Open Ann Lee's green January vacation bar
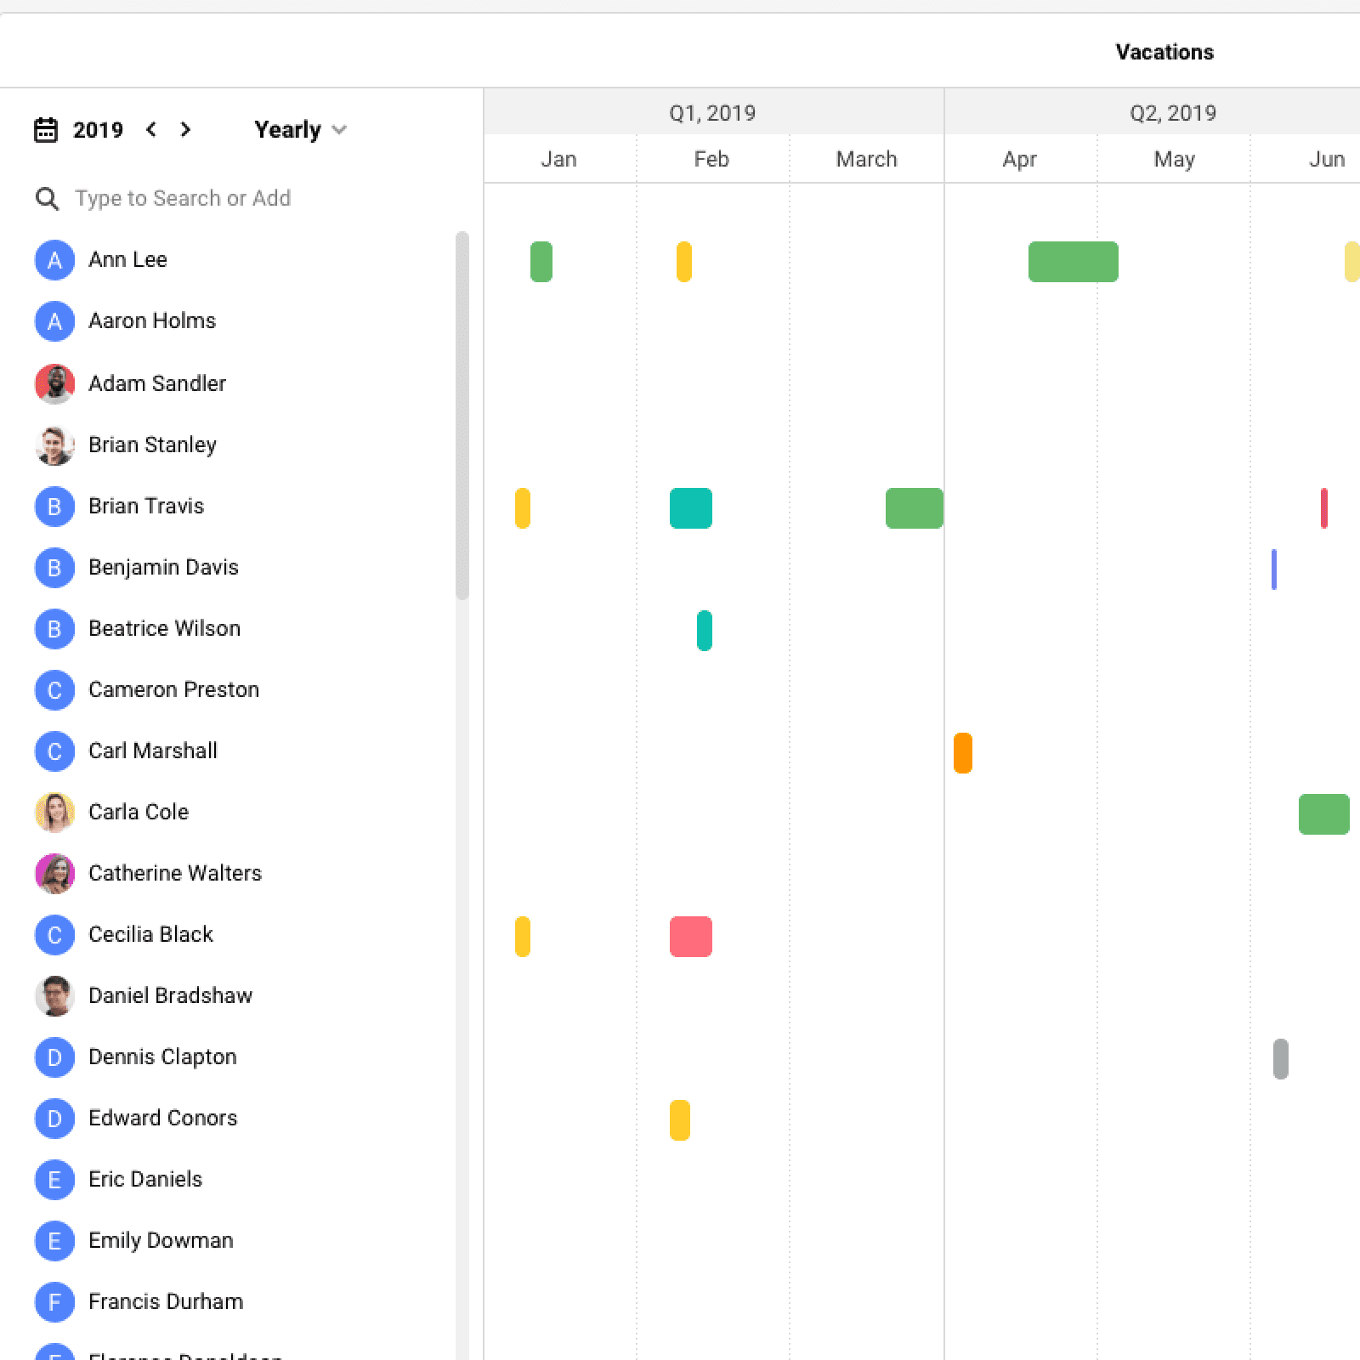The width and height of the screenshot is (1360, 1360). click(x=541, y=262)
